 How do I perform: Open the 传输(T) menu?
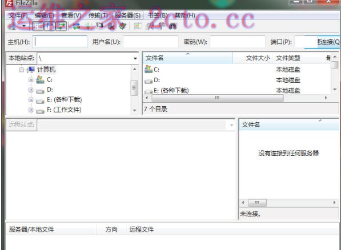98,15
